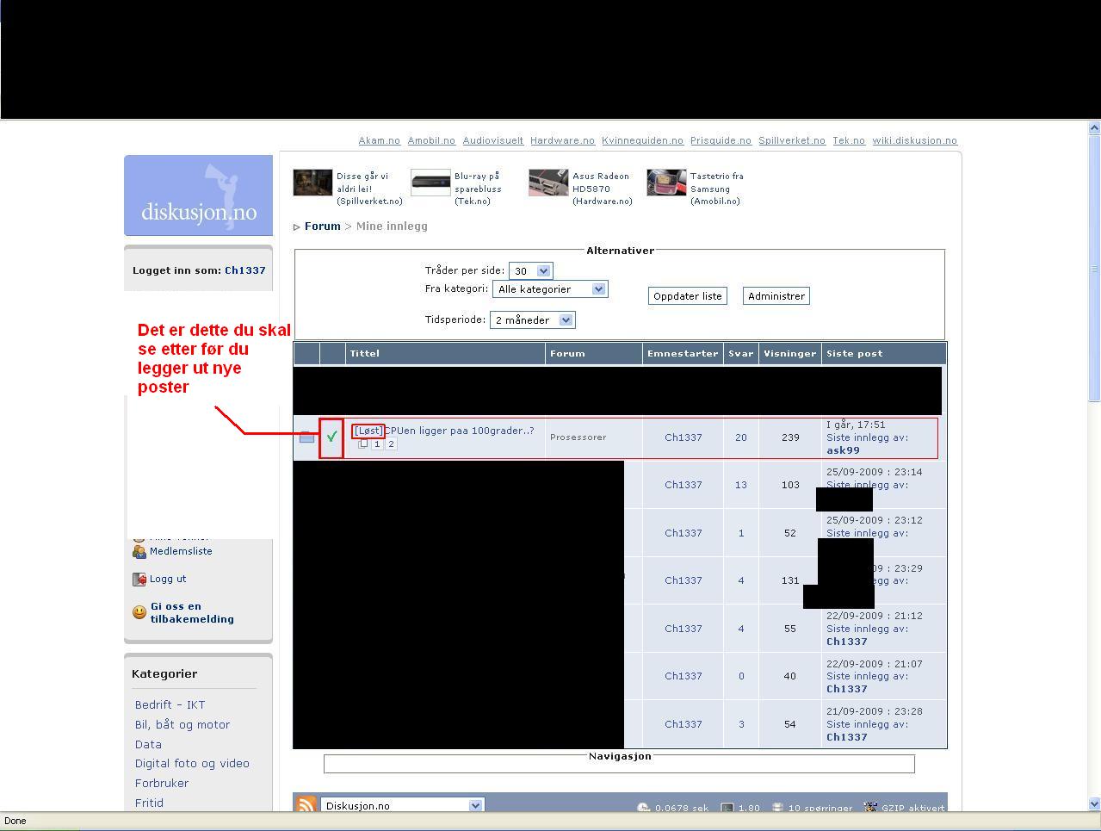Click the Done text in status bar
Viewport: 1101px width, 831px height.
(15, 821)
